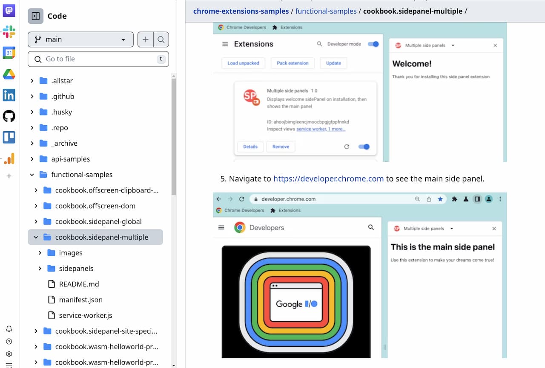This screenshot has height=368, width=545.
Task: Expand the .github folder
Action: [x=32, y=96]
